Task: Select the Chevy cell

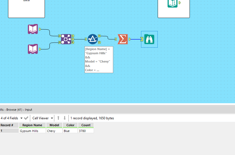Action: pos(54,131)
